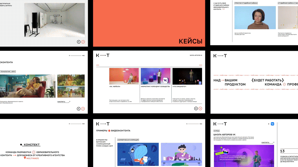Open purple Школа авторов VK video image
Image resolution: width=298 pixels, height=167 pixels.
[244, 156]
